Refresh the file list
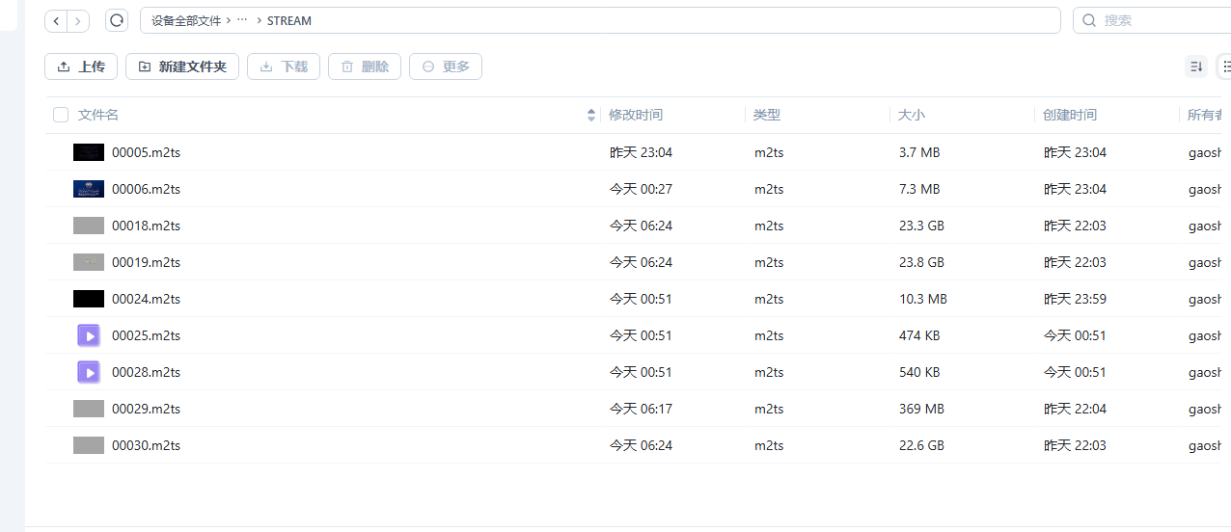Screen dimensions: 1231x532 117,20
